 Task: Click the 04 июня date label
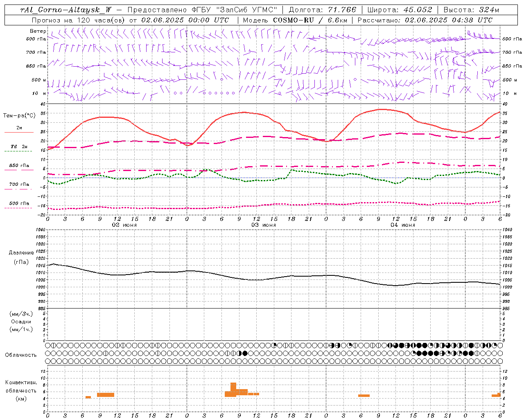point(403,225)
